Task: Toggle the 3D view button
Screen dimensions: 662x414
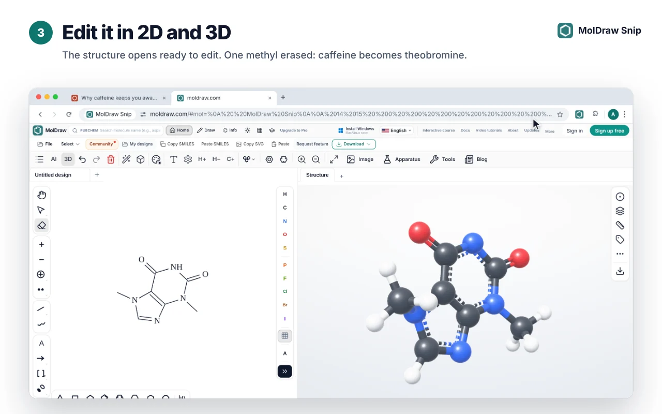Action: point(68,159)
